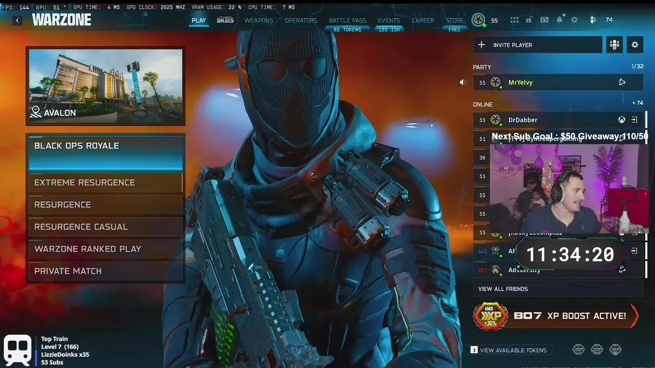Open the player rank emblem profile

tap(478, 20)
